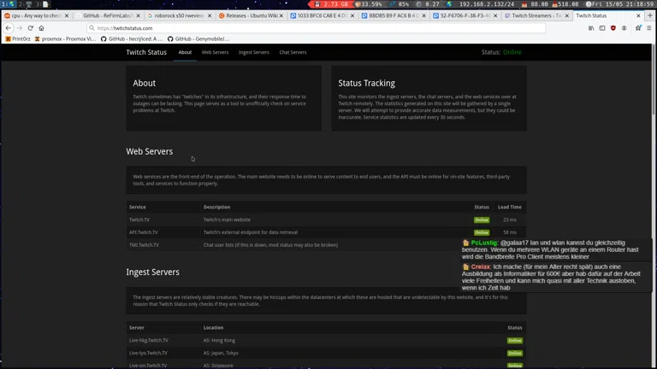Reload the page with the refresh icon
The height and width of the screenshot is (369, 657).
point(30,28)
